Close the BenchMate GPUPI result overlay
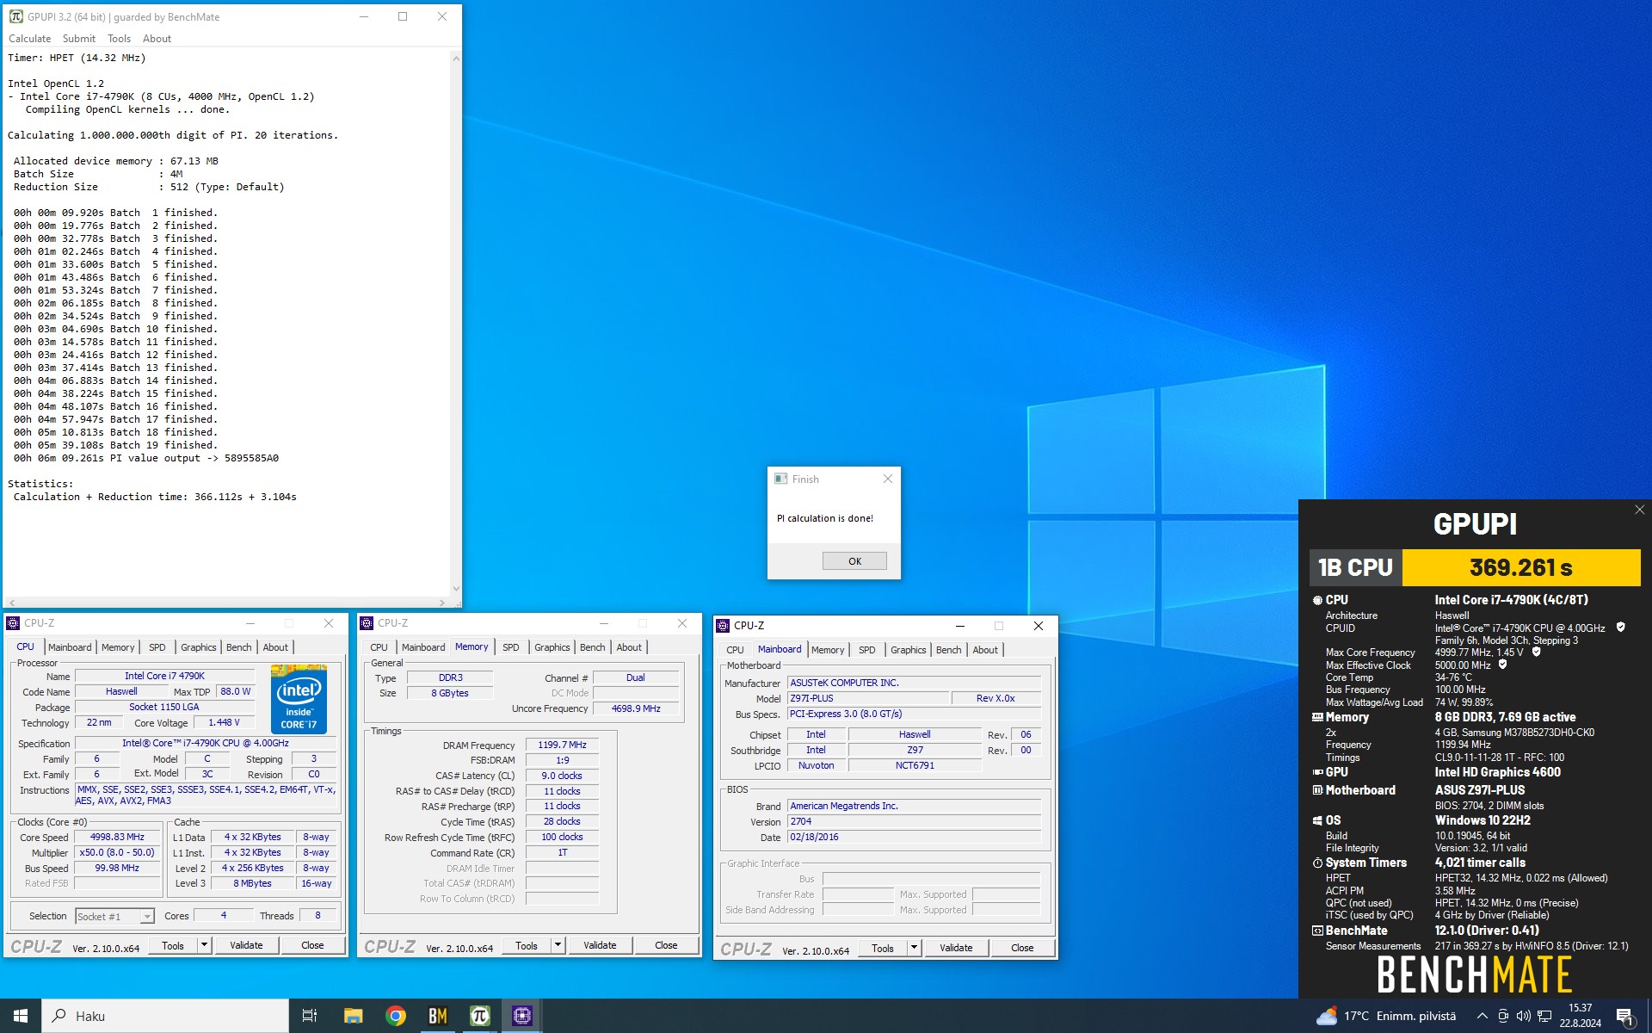Image resolution: width=1652 pixels, height=1033 pixels. [1639, 510]
